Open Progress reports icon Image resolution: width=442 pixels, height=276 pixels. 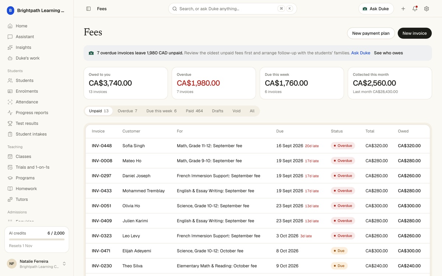[10, 112]
